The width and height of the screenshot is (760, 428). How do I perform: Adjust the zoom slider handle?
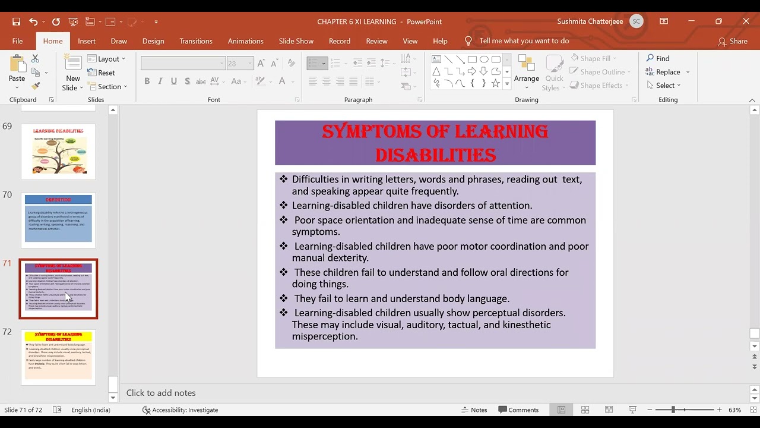tap(673, 410)
